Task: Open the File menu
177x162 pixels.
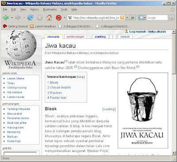Action: [x=5, y=10]
